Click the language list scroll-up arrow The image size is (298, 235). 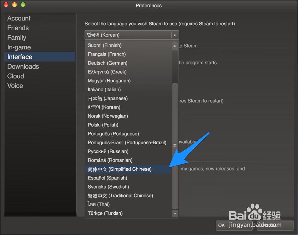(x=175, y=46)
